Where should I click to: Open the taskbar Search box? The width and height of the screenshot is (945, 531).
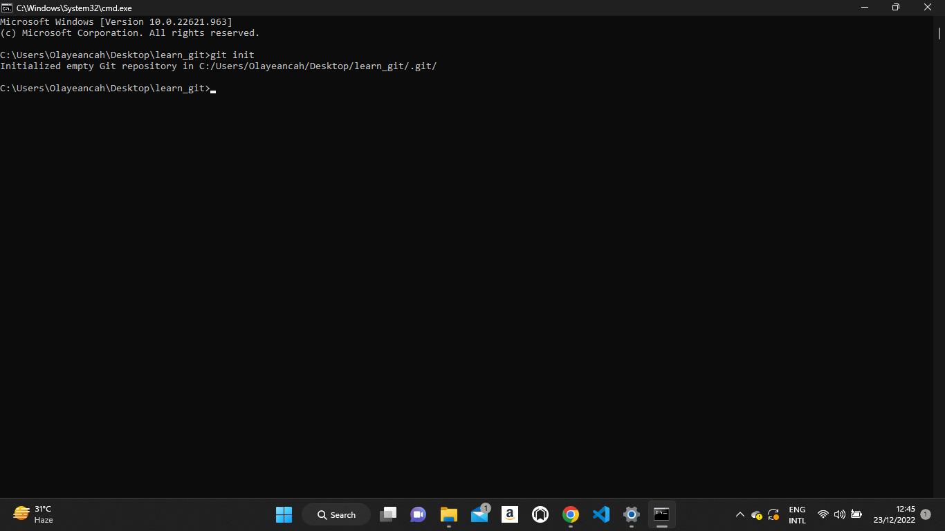(x=336, y=514)
